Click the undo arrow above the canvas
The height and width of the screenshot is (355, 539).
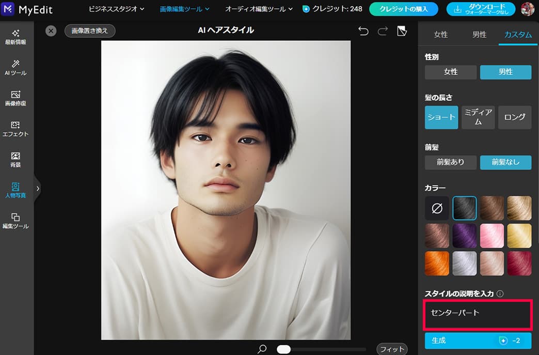[x=363, y=31]
